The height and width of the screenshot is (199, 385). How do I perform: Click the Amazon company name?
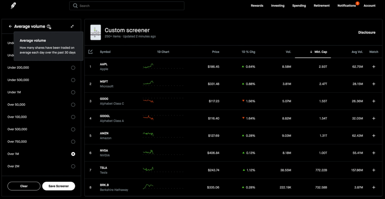(106, 138)
